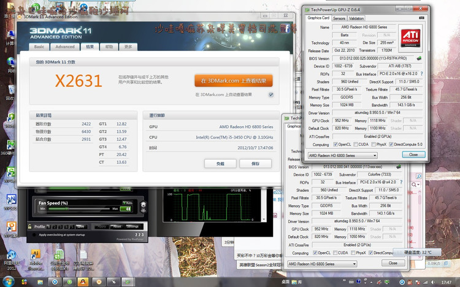
Task: Click the GPU-Z title bar app icon
Action: click(307, 10)
